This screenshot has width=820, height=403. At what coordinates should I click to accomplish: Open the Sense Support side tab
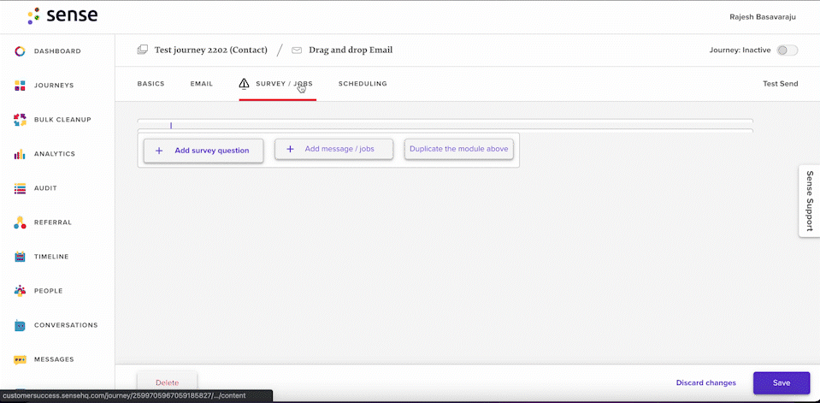tap(810, 201)
